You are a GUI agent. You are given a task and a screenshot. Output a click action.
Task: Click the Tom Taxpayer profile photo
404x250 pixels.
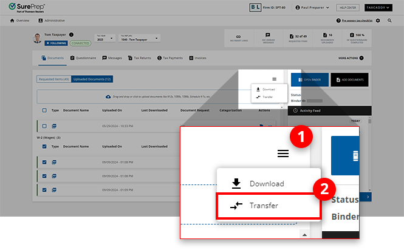pos(38,39)
